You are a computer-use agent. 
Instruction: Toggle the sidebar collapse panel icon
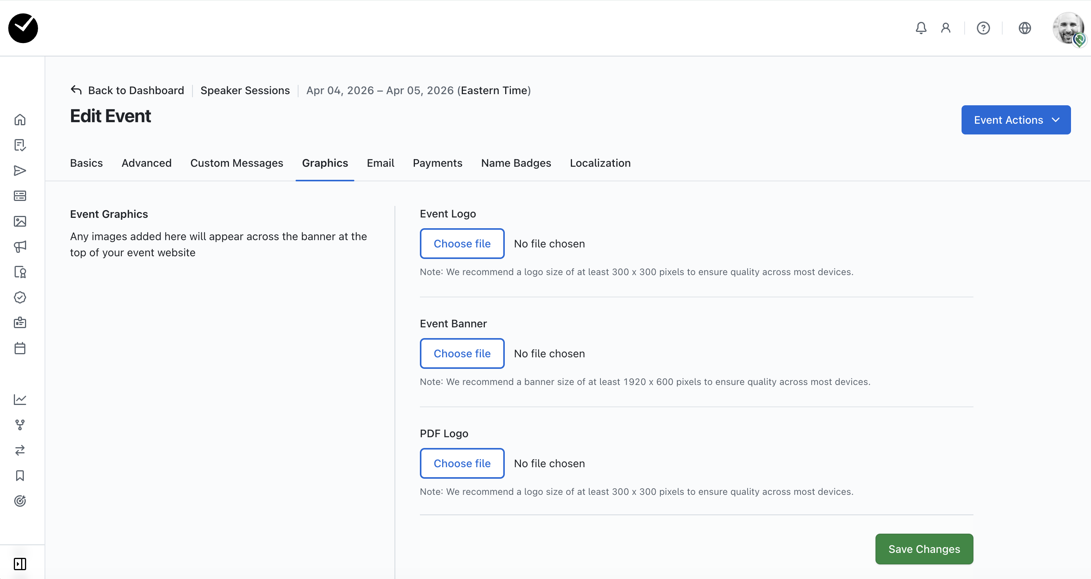[20, 564]
